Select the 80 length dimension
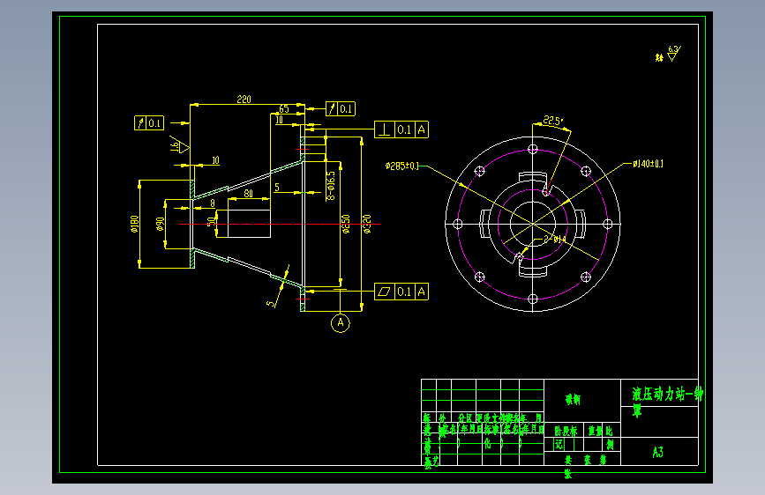Screen dimensions: 765x495 tap(248, 194)
